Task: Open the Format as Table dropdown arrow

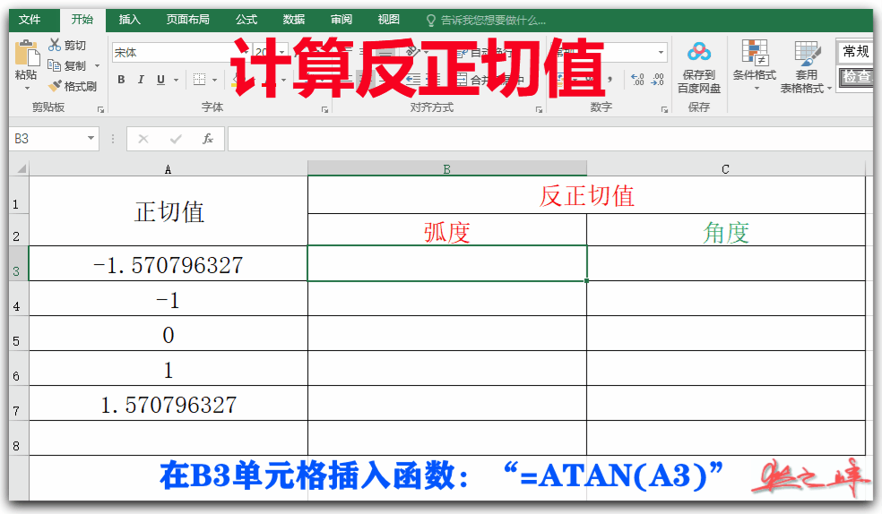Action: click(x=829, y=88)
